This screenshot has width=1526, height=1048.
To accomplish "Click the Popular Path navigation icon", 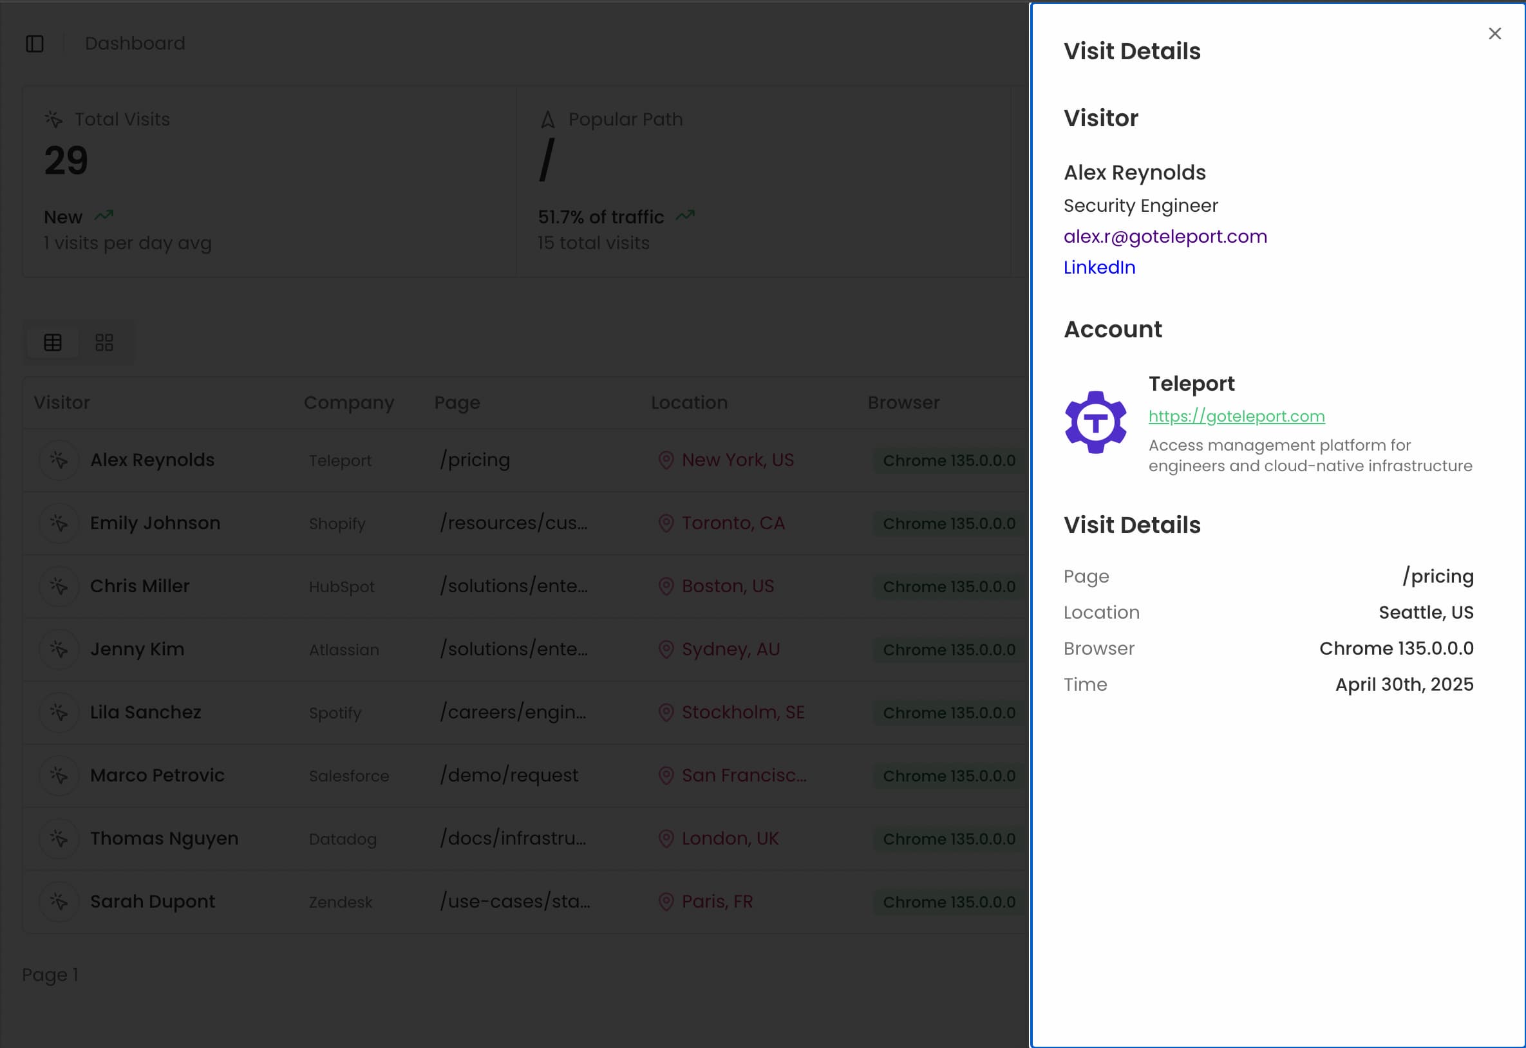I will pos(548,120).
